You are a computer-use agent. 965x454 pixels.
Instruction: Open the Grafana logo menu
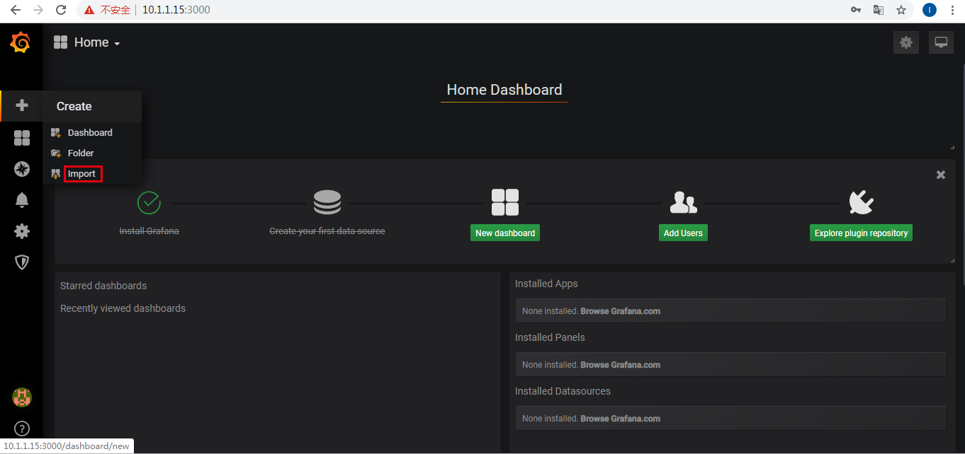tap(21, 42)
